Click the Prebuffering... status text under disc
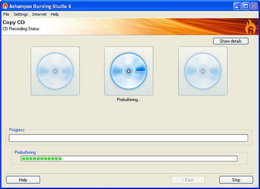The height and width of the screenshot is (189, 260). 129,100
